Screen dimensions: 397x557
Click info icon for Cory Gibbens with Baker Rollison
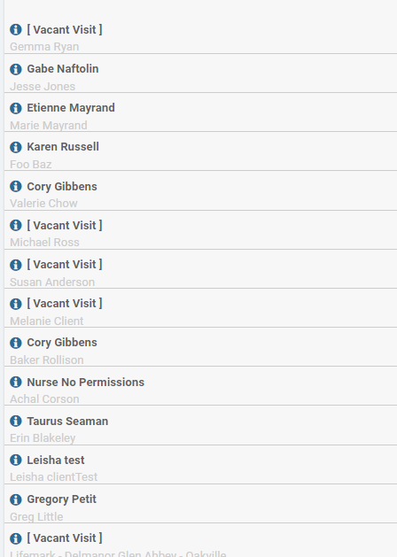pos(16,344)
